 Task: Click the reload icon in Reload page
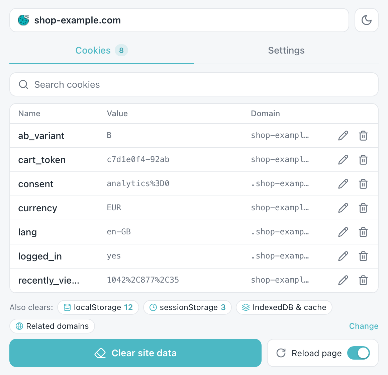click(281, 353)
